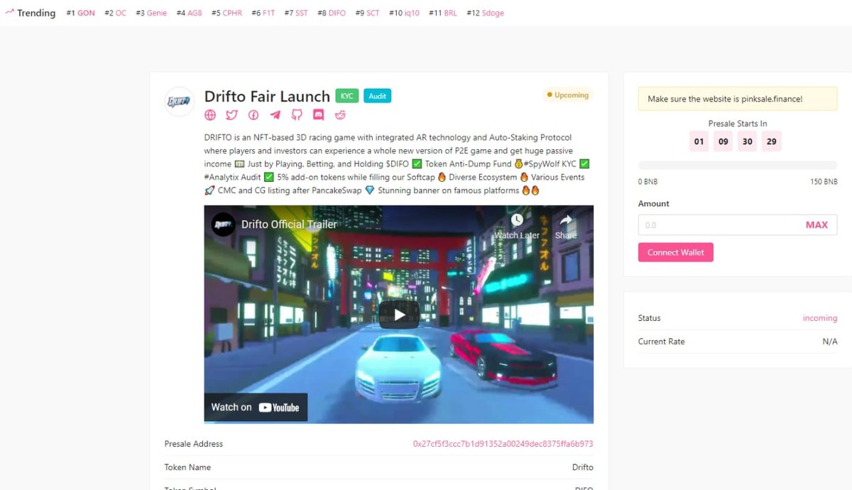Click the blue Audit badge
The height and width of the screenshot is (490, 852).
(x=378, y=96)
